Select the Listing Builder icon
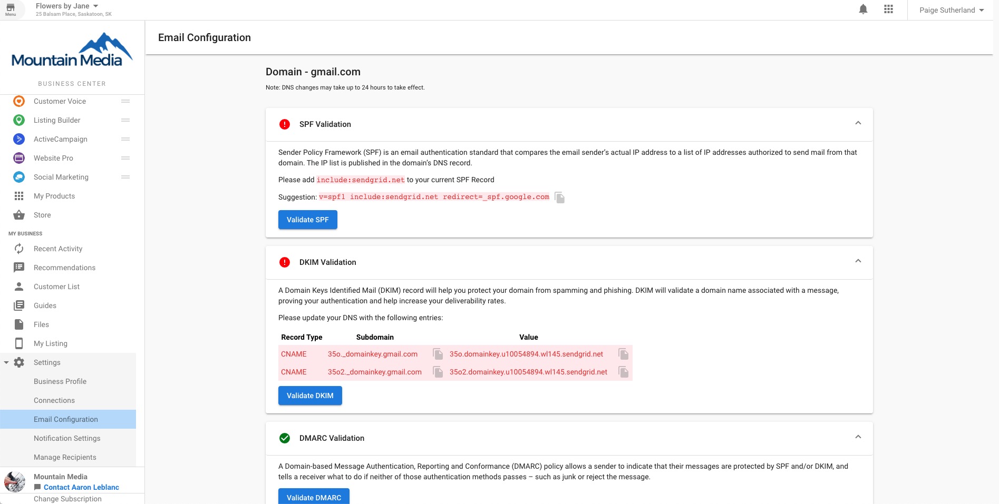This screenshot has width=999, height=504. coord(19,120)
